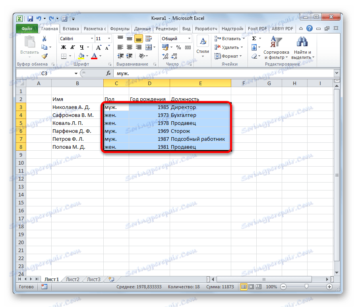Screen dimensions: 356x307
Task: Click the AutoSum icon in the Редактирование group
Action: point(253,39)
